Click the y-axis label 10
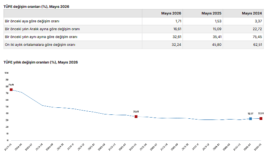 [x=7, y=134]
